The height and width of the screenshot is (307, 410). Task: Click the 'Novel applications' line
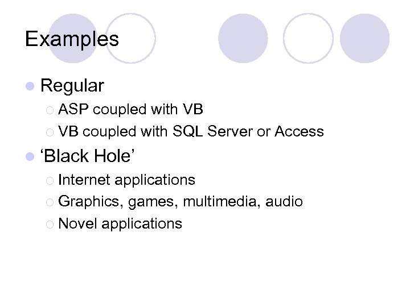pyautogui.click(x=120, y=224)
